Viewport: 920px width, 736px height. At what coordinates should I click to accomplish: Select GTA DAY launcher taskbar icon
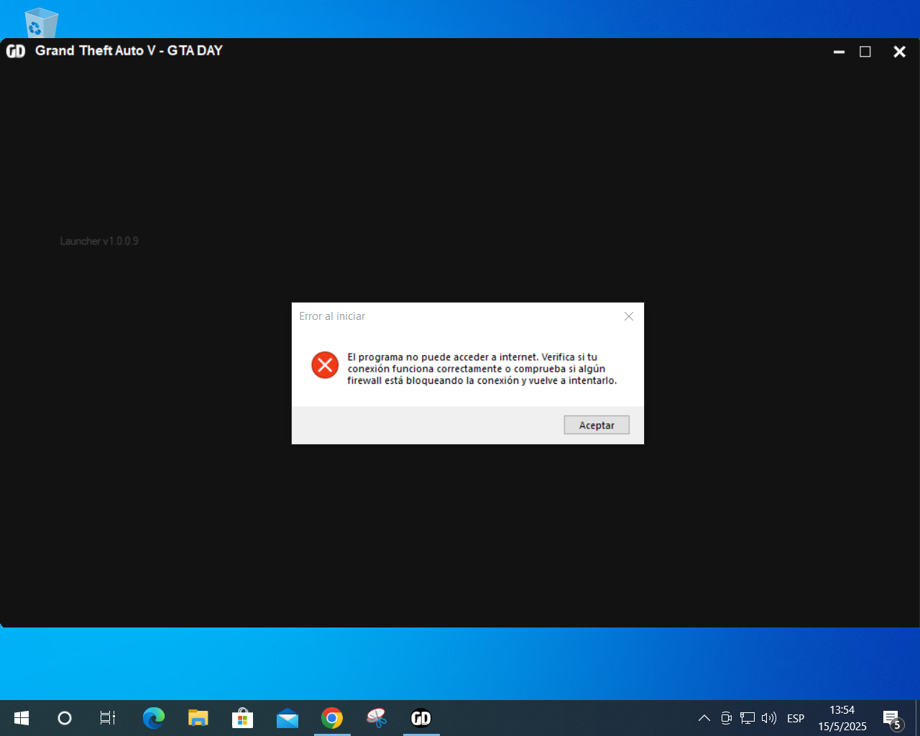point(421,718)
